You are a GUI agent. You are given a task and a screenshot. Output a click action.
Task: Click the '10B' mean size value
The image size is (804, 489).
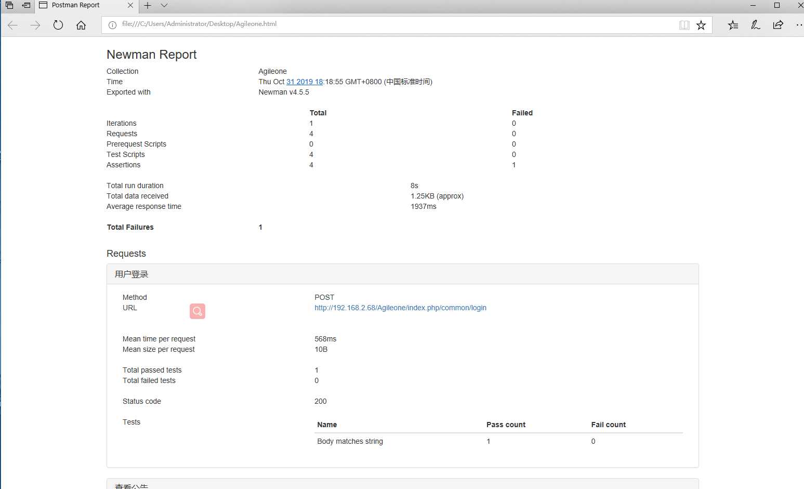pos(321,349)
